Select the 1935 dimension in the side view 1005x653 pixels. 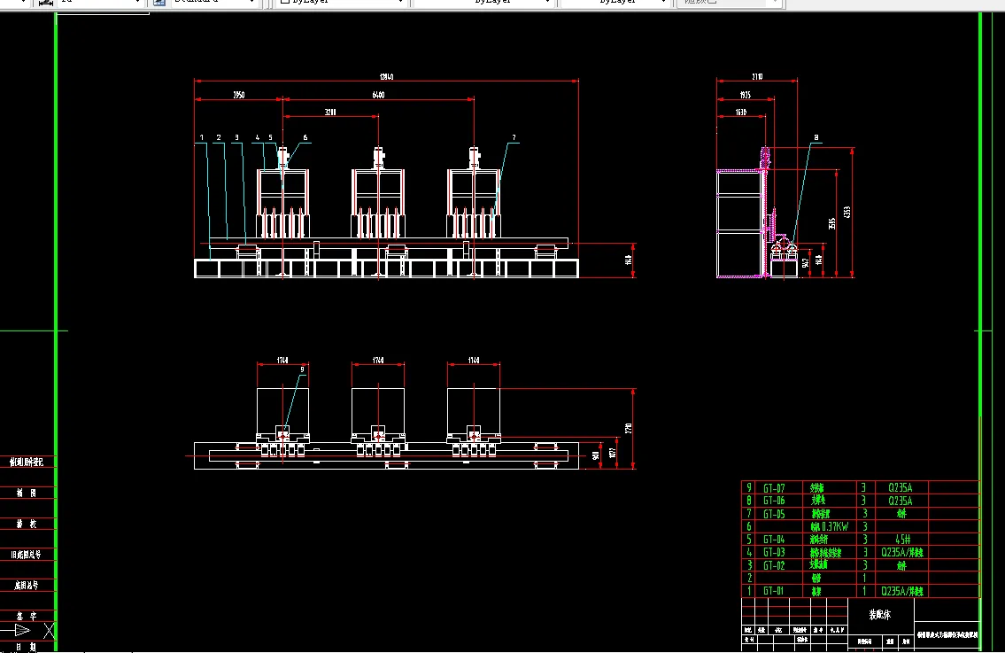tap(745, 95)
